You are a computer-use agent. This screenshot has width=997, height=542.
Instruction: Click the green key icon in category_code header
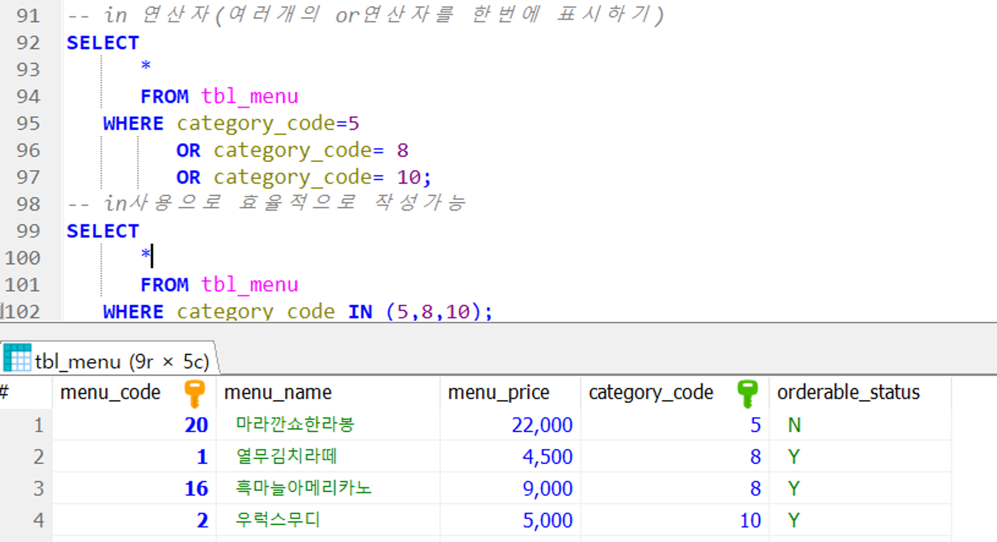747,393
